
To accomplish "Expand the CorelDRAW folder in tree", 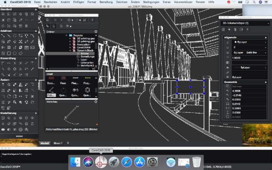I will click(70, 47).
